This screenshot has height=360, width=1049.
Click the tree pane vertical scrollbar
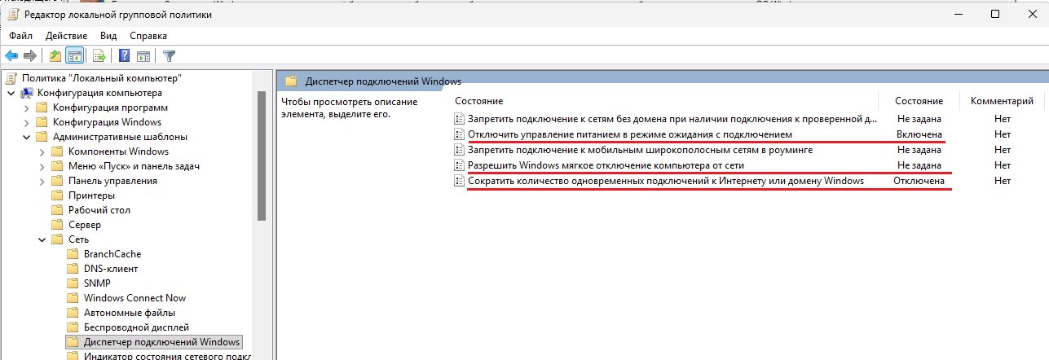pyautogui.click(x=262, y=155)
